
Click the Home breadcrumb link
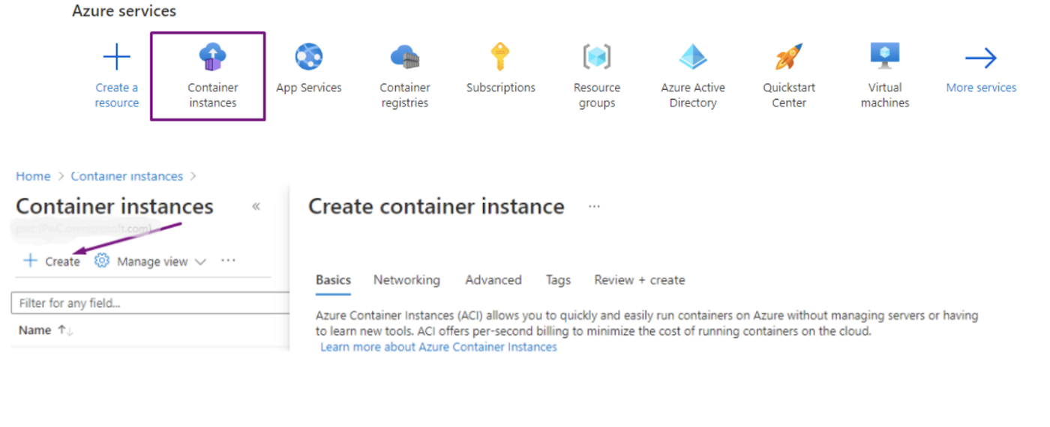[x=33, y=176]
